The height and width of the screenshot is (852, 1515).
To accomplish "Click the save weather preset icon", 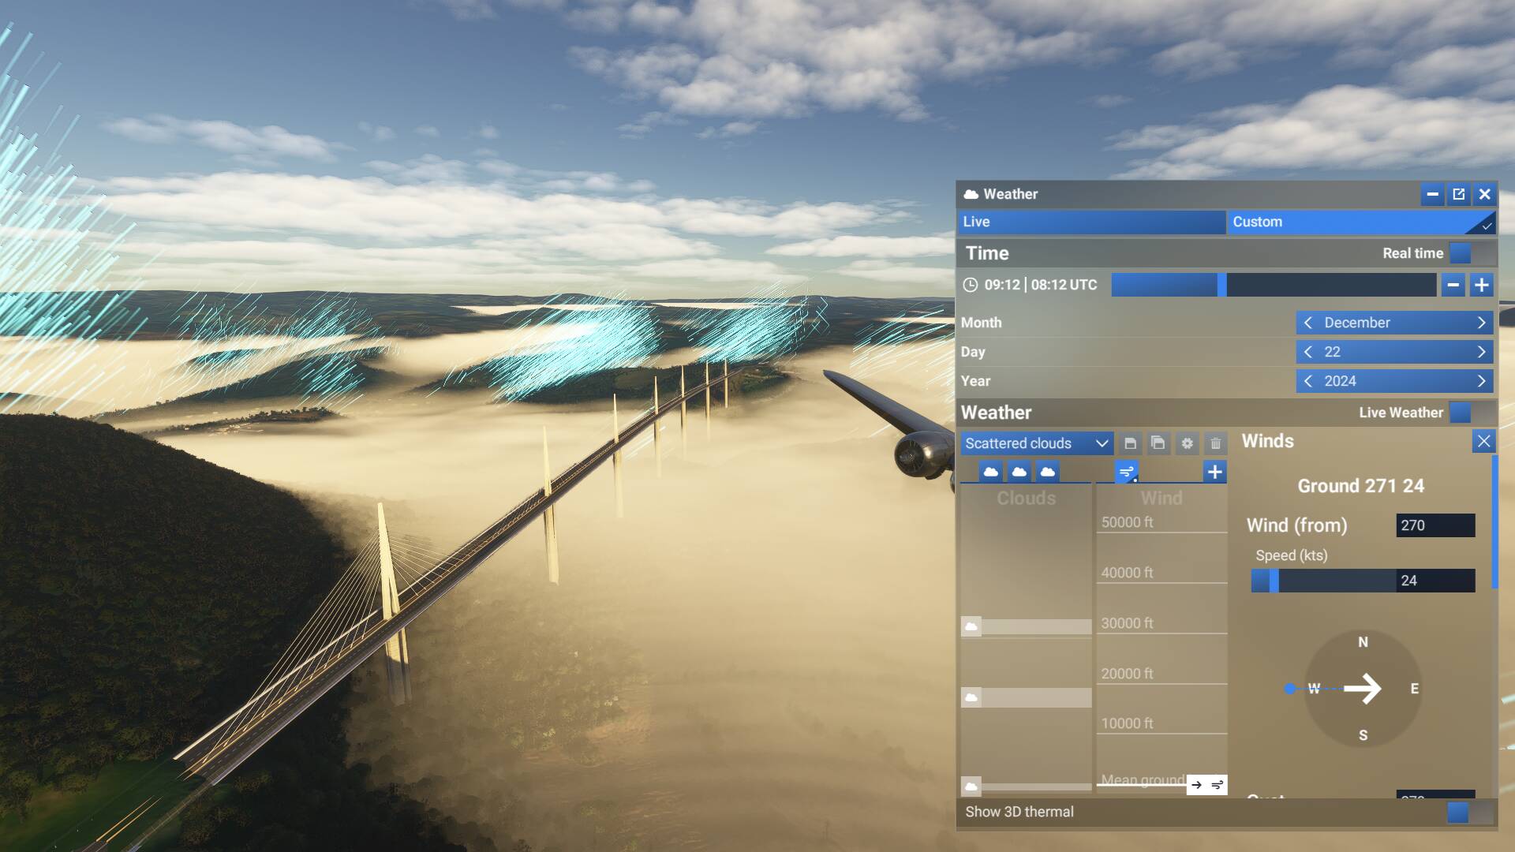I will tap(1130, 443).
